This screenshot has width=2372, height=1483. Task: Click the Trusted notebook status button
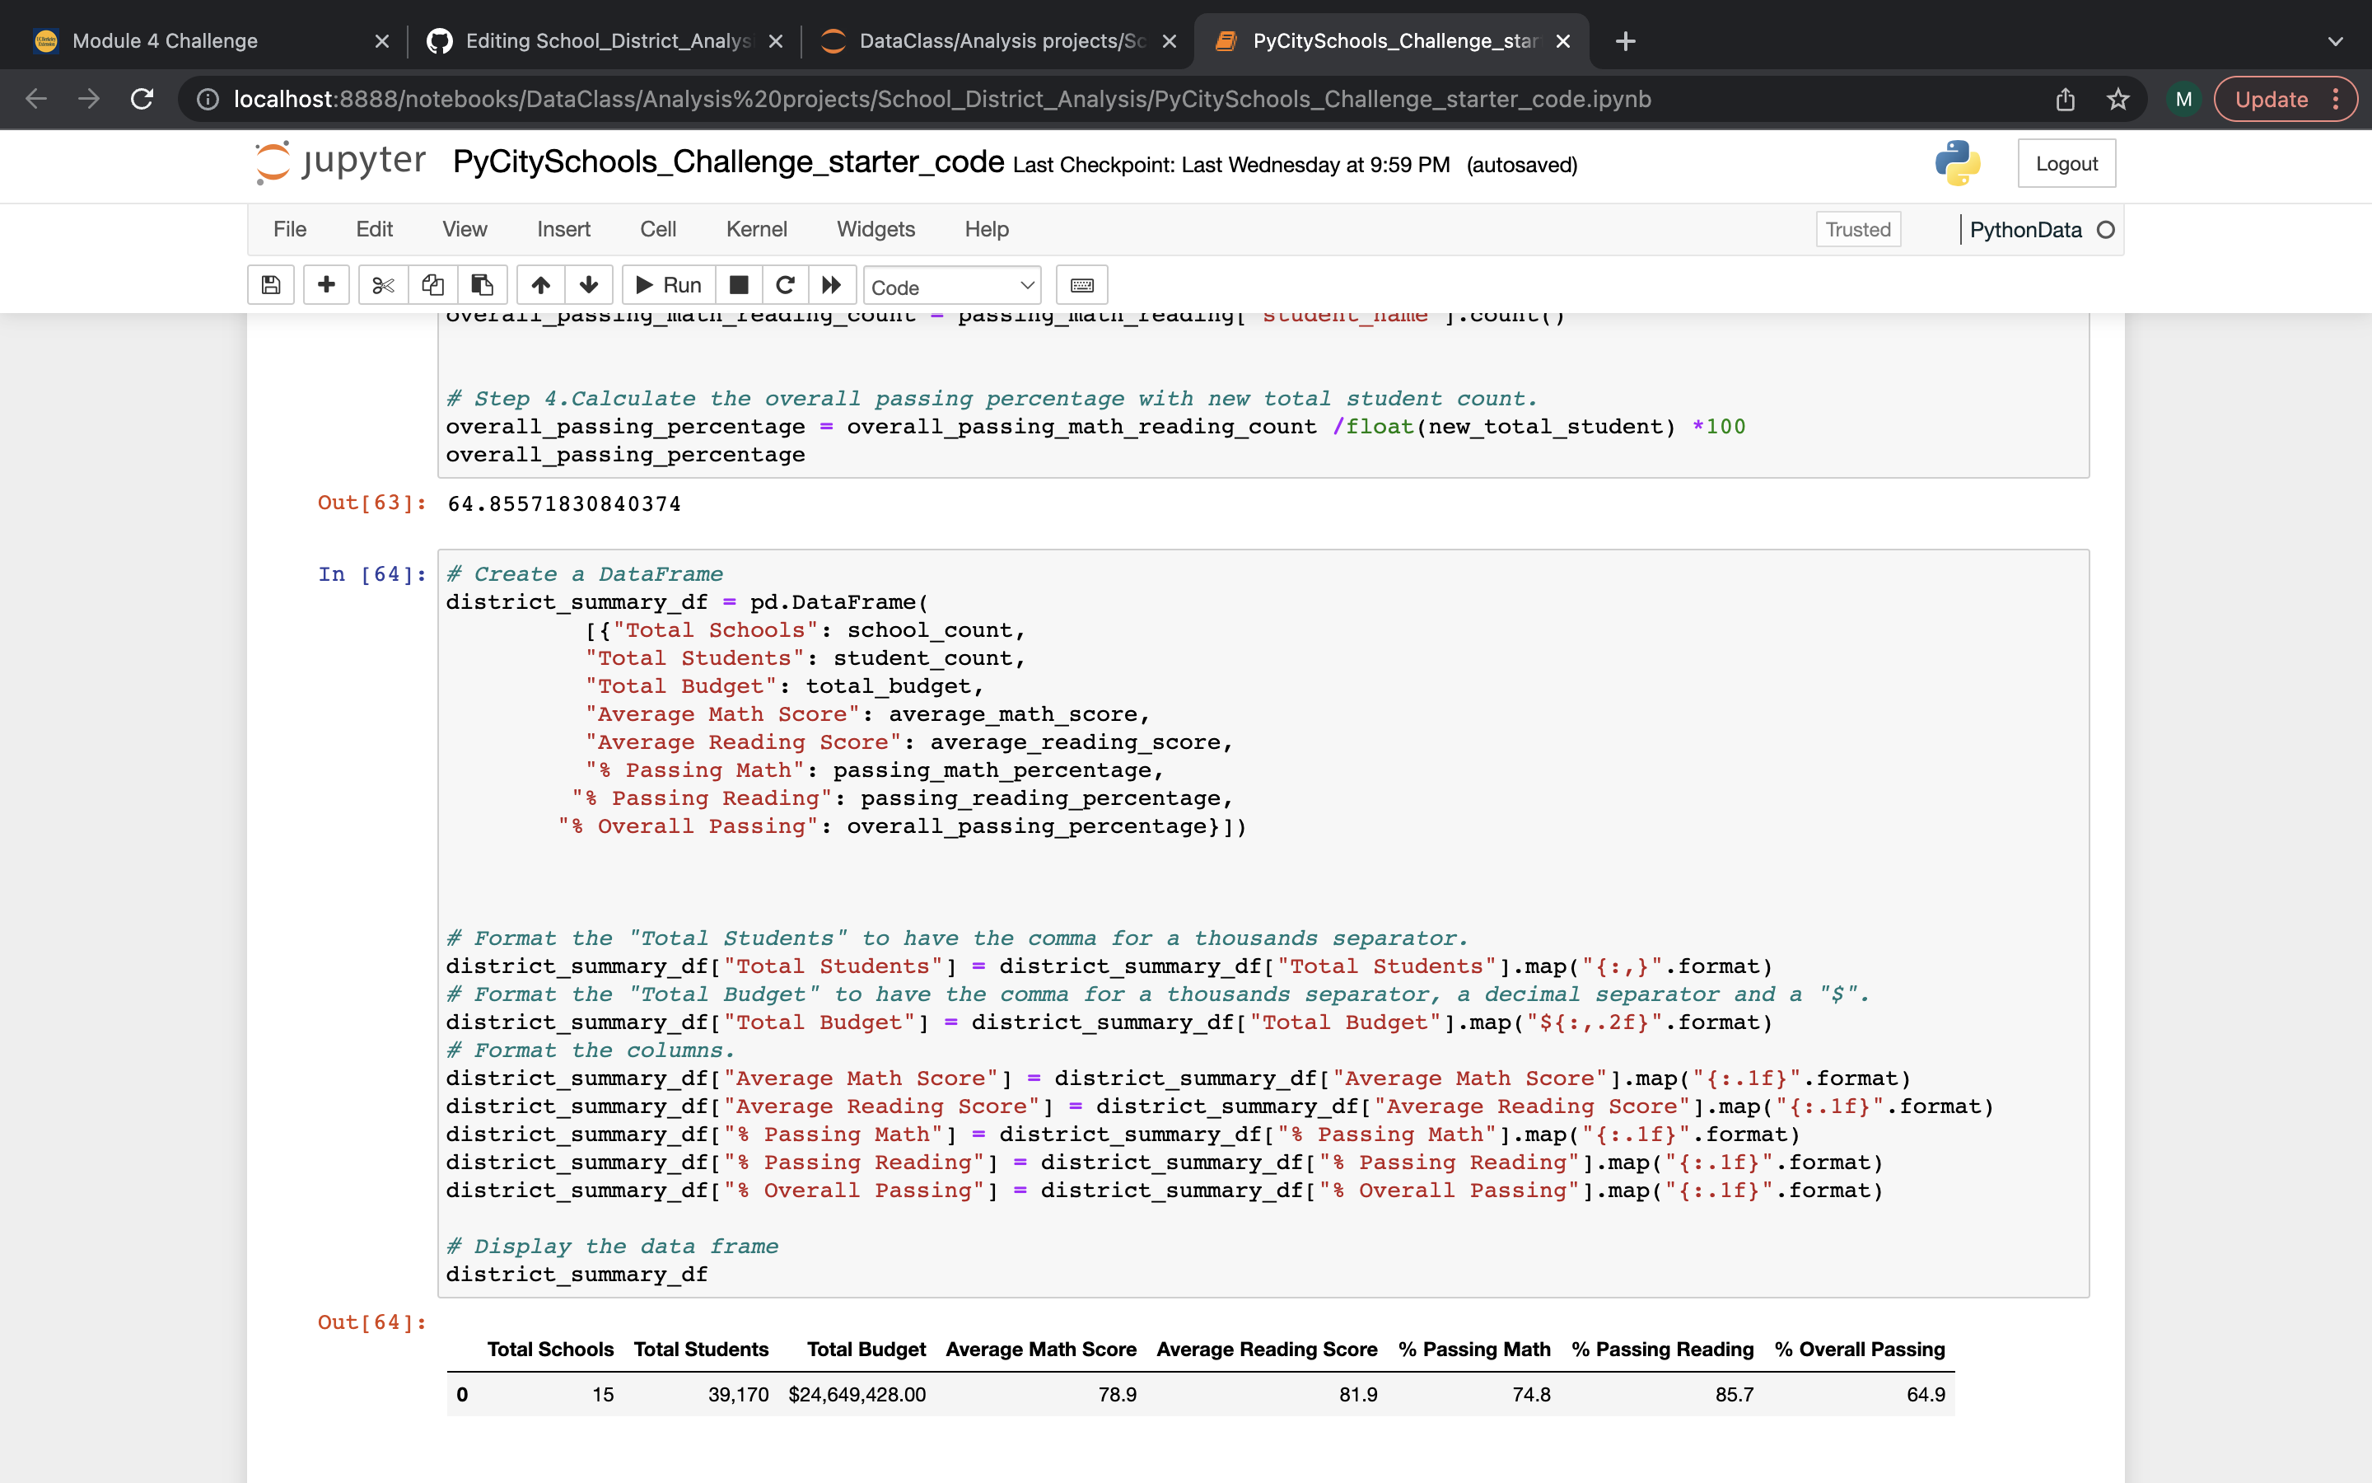pyautogui.click(x=1857, y=228)
